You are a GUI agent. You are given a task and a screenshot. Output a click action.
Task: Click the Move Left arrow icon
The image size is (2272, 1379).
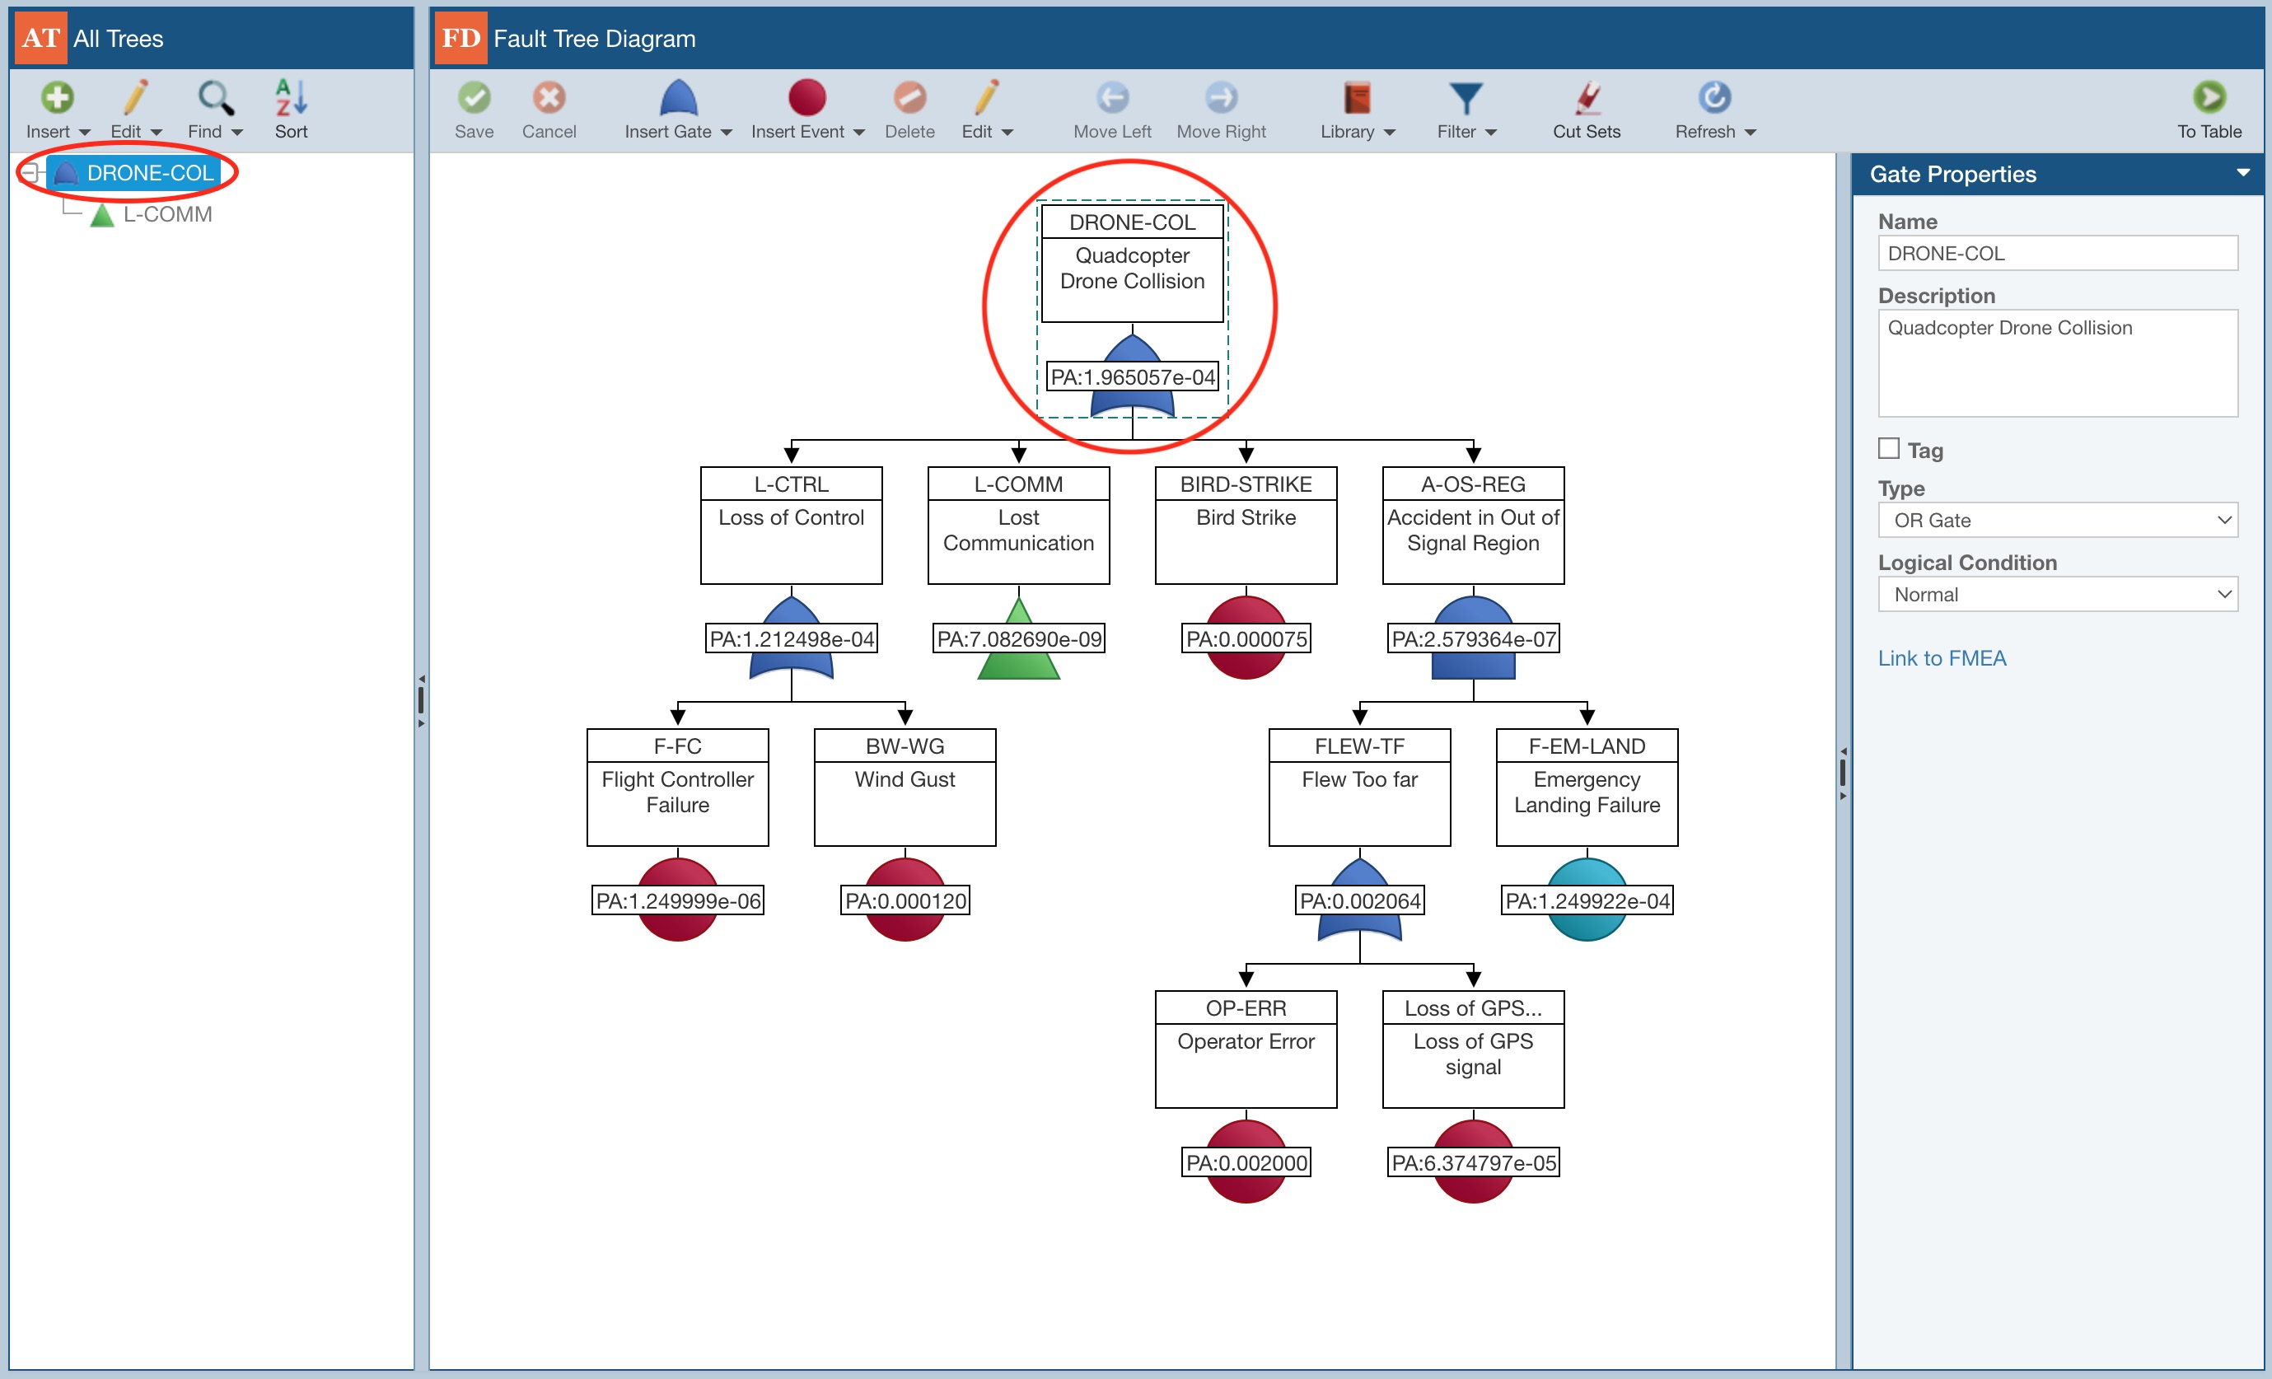(1112, 98)
